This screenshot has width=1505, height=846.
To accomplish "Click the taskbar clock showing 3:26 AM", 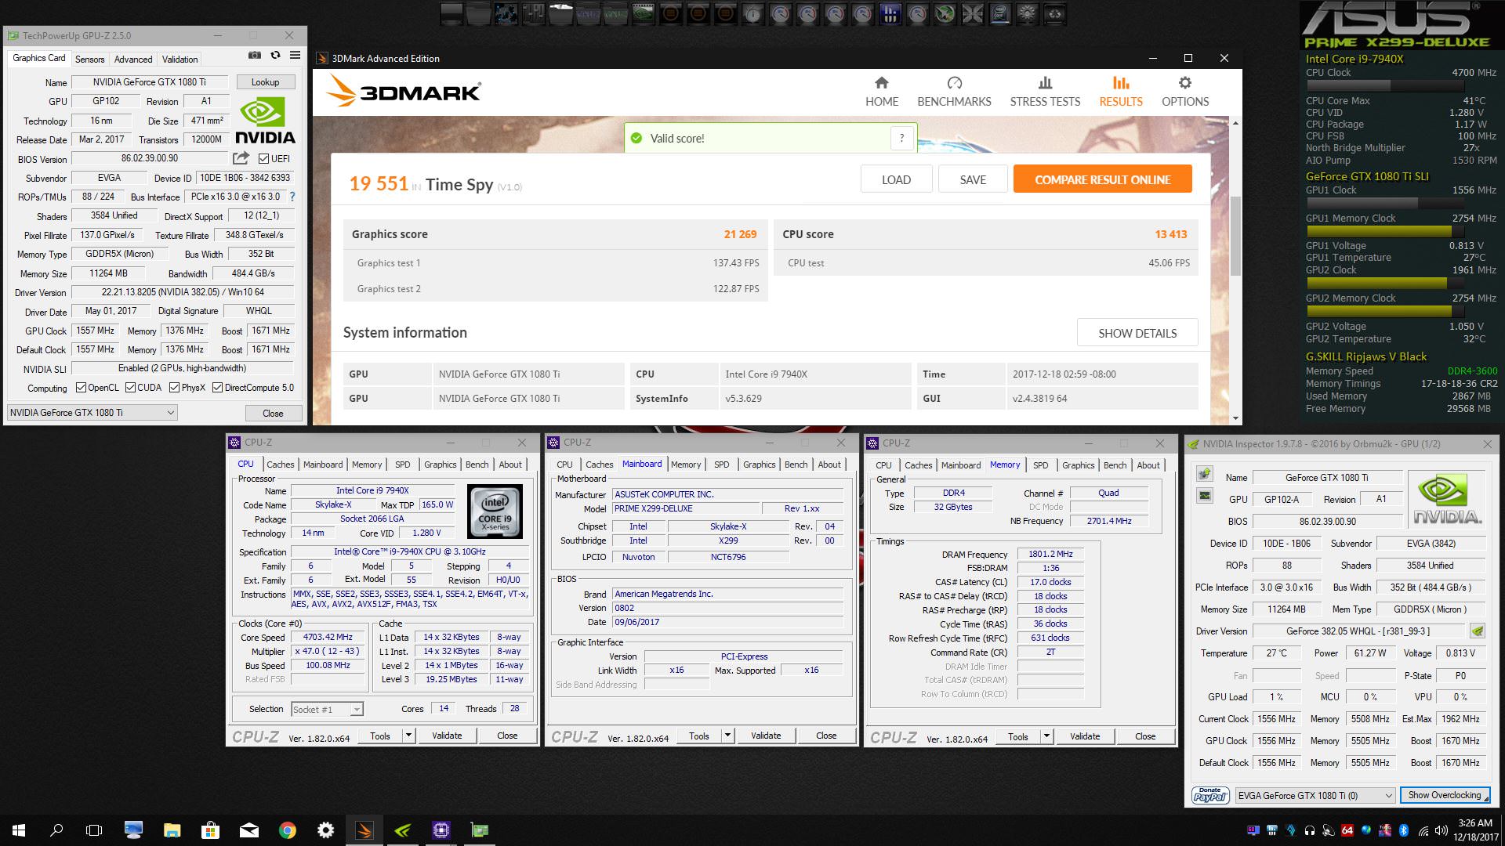I will point(1474,830).
